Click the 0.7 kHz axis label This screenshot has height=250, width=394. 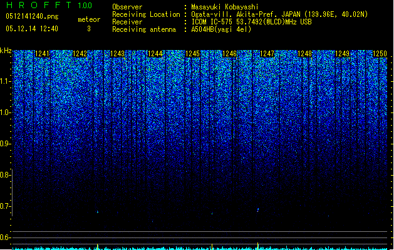click(5, 206)
